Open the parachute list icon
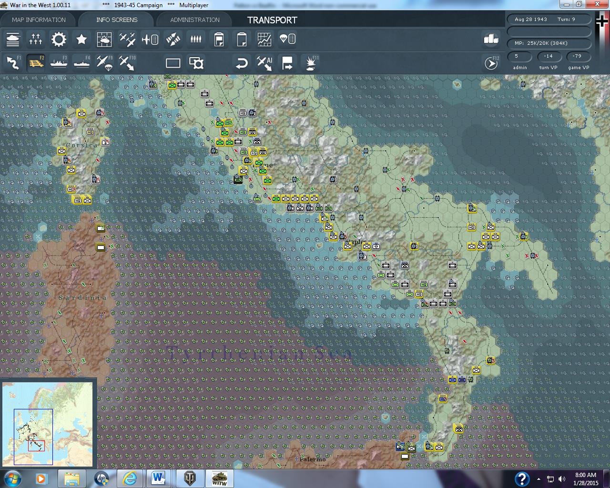Viewport: 610px width, 488px height. tap(287, 39)
